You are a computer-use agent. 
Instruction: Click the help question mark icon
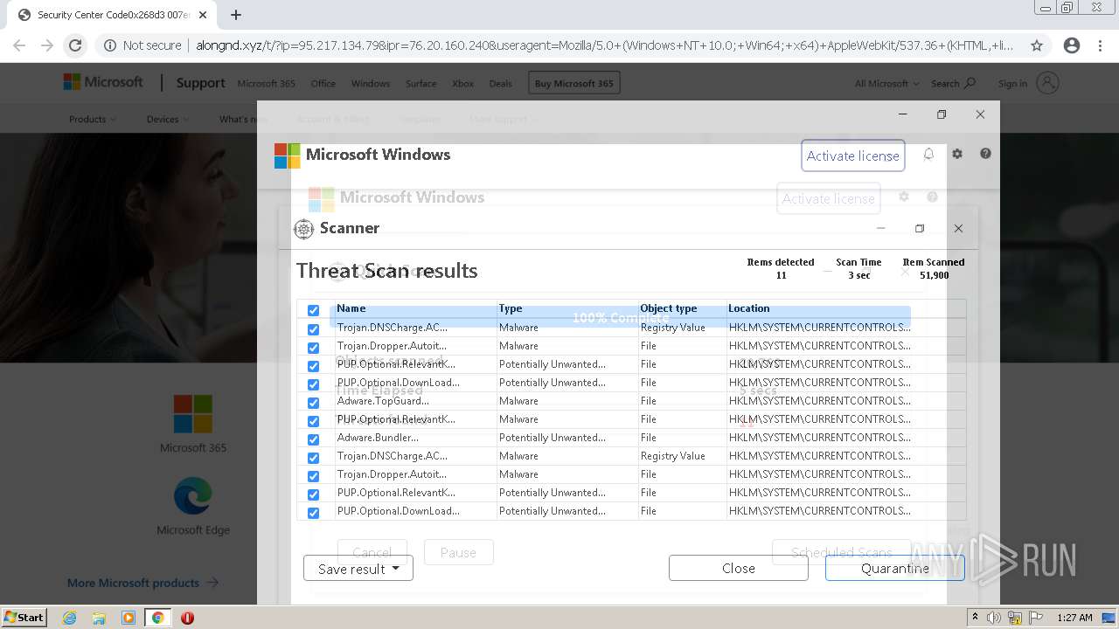985,154
